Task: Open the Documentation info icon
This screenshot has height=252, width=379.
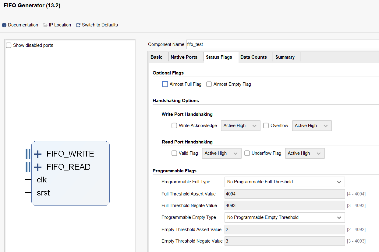Action: pyautogui.click(x=4, y=25)
